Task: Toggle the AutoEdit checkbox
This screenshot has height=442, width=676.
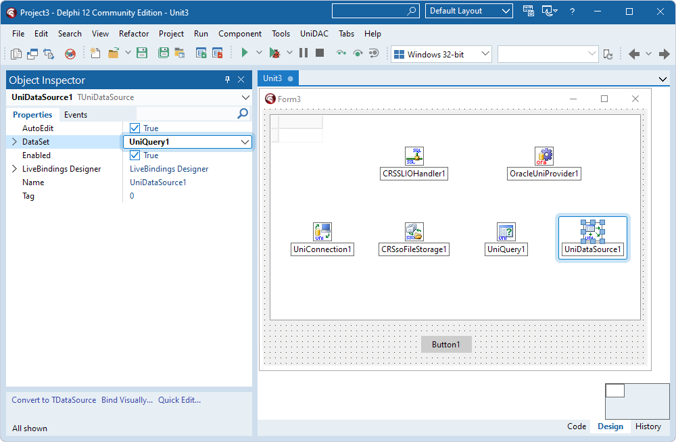Action: 135,128
